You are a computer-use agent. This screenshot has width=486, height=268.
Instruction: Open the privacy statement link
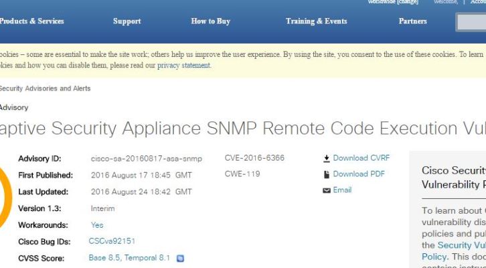(183, 66)
